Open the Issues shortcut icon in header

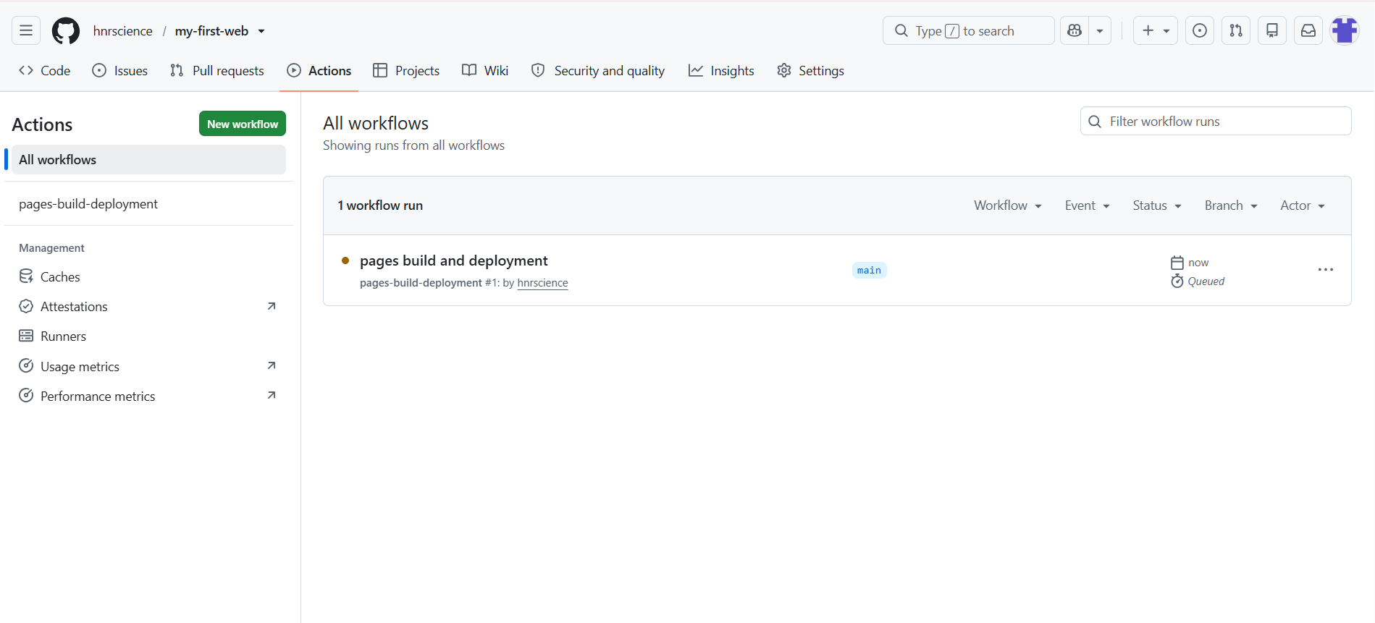pyautogui.click(x=1200, y=30)
